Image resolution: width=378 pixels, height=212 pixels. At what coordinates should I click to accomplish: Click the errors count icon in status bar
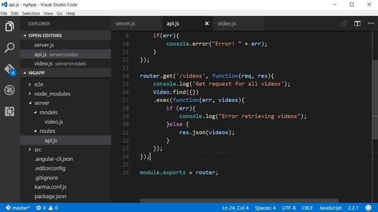click(38, 208)
